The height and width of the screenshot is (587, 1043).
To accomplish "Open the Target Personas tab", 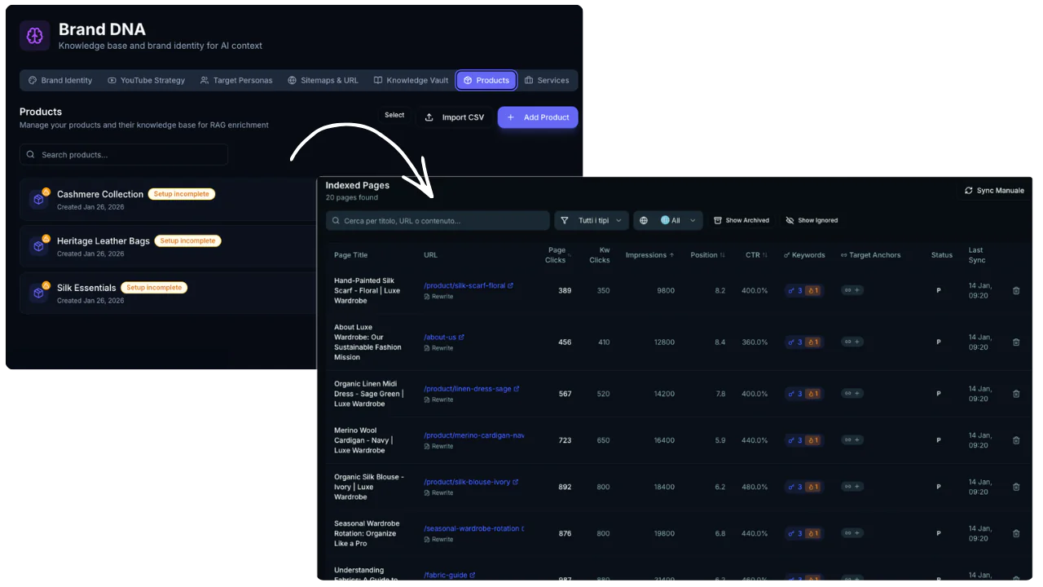I will (236, 81).
